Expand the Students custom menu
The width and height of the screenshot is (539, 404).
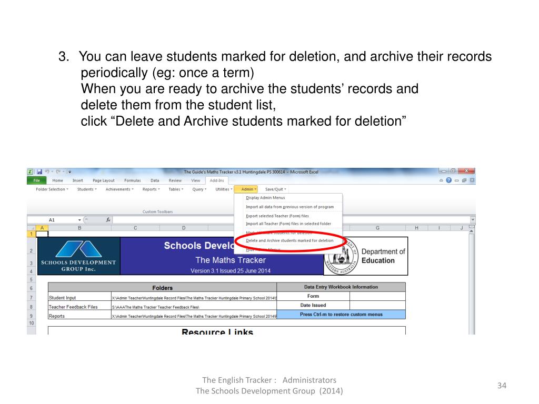(87, 189)
